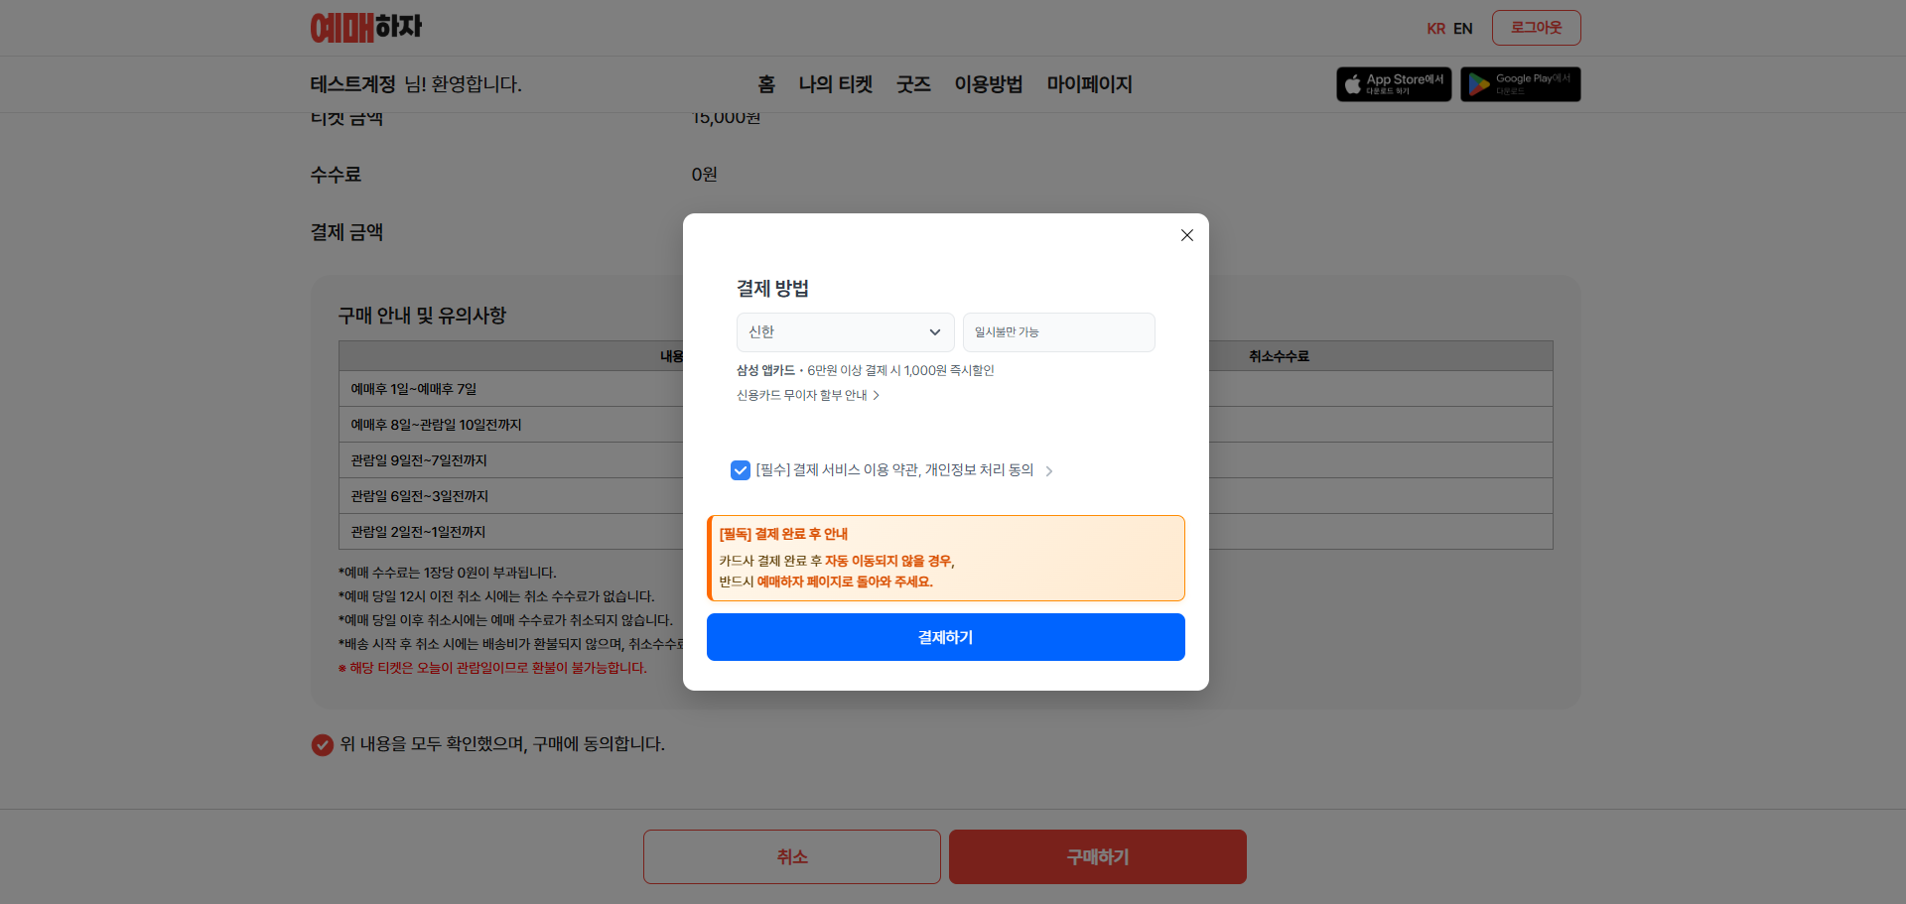Toggle the purchase agreement red checkmark

(323, 744)
